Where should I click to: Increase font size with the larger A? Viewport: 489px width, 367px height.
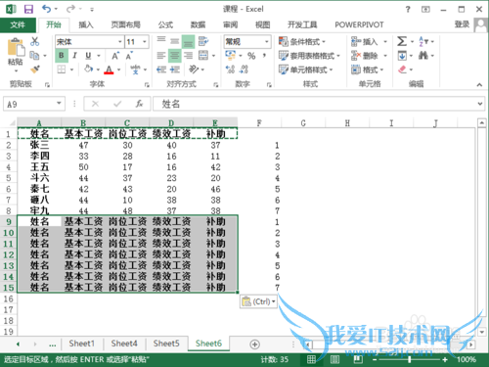coord(115,56)
